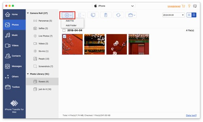This screenshot has height=122, width=203.
Task: Click the key register icon
Action: tap(189, 6)
